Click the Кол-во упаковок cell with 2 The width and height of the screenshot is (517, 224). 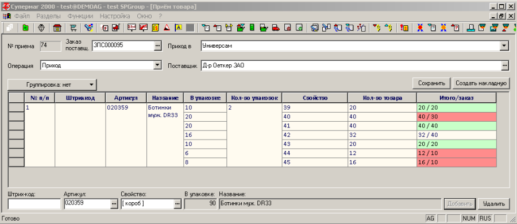coord(254,135)
